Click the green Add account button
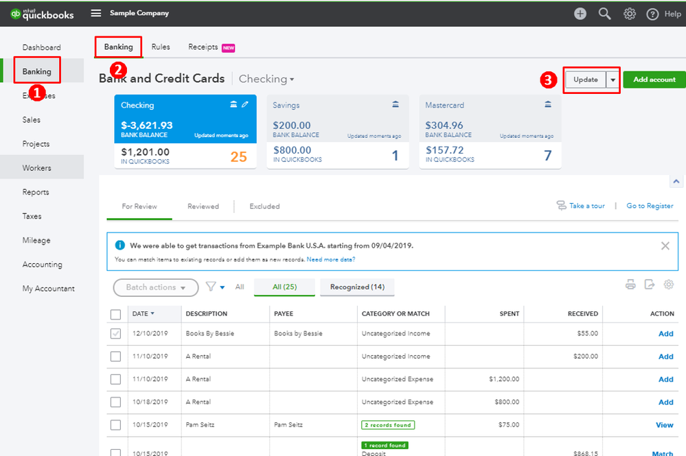 [x=654, y=80]
